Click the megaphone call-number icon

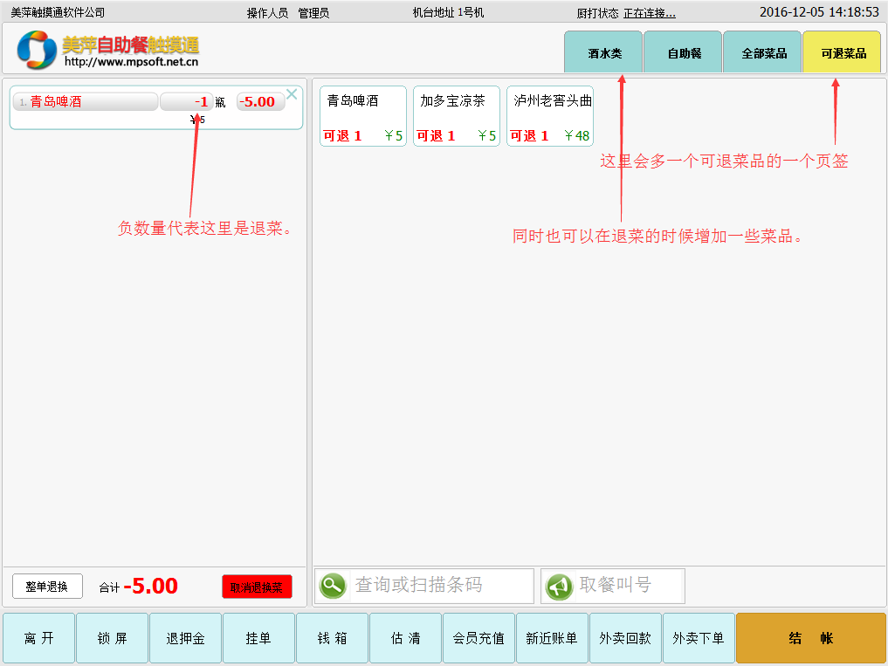559,586
